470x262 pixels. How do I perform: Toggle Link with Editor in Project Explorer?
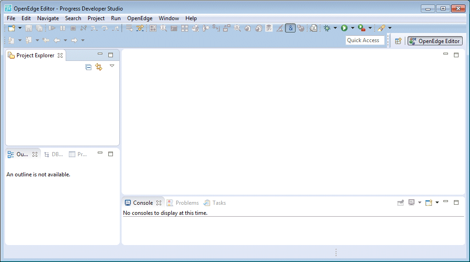(99, 67)
